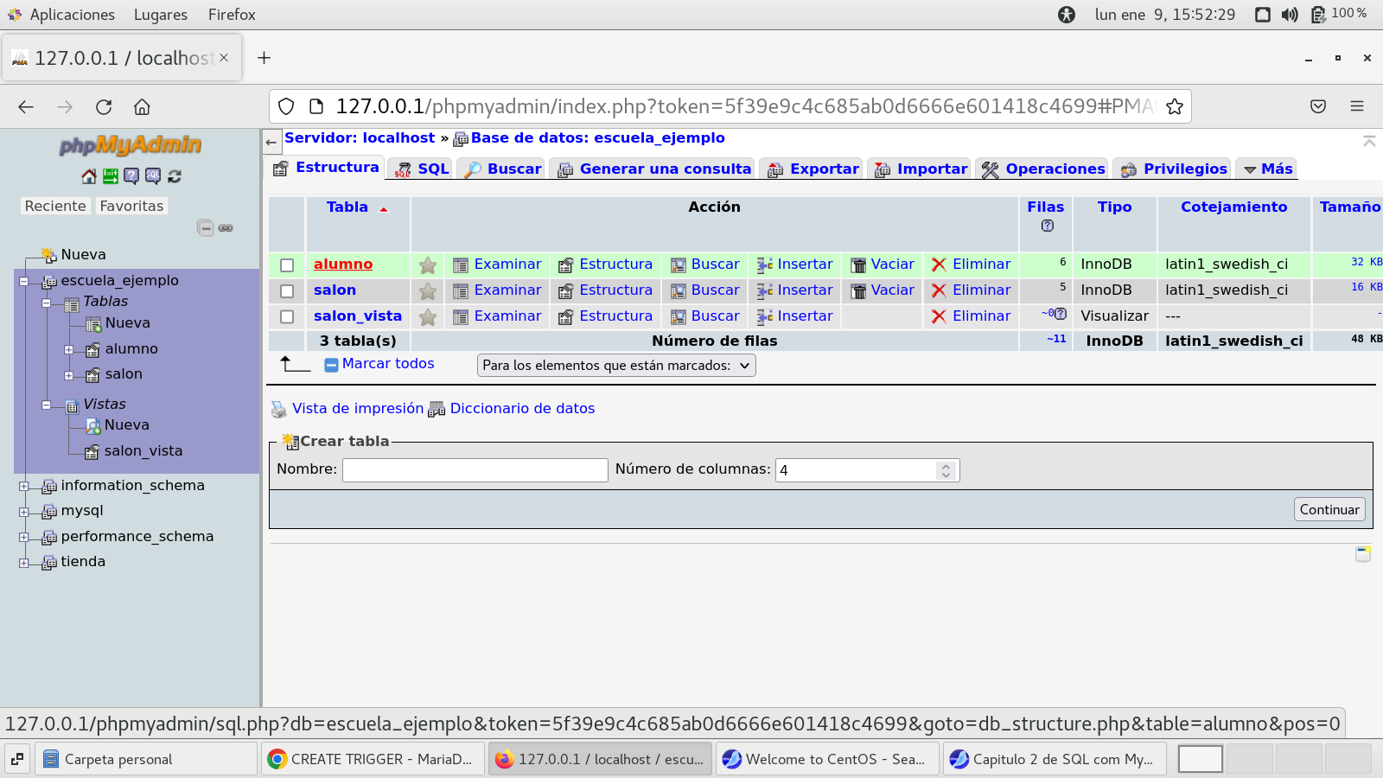Select the salon_vista row checkbox
Viewport: 1383px width, 778px height.
(x=287, y=317)
